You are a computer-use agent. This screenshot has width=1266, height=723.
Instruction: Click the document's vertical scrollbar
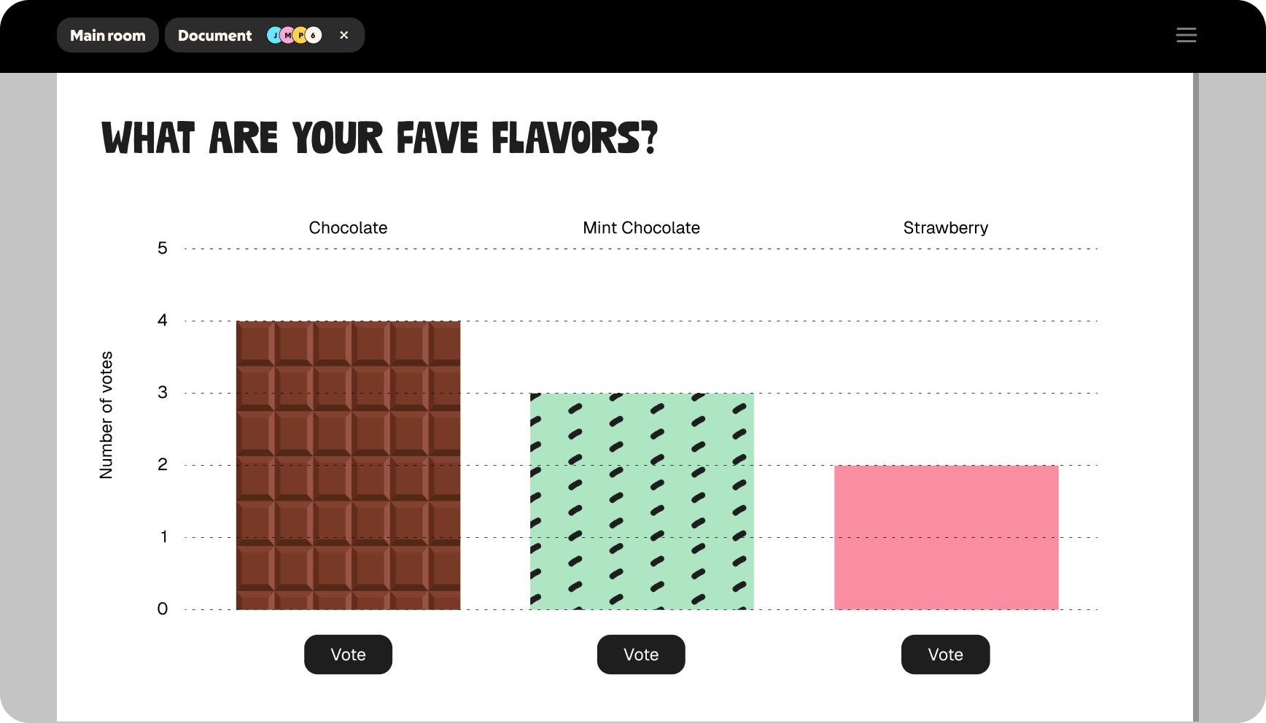(1195, 394)
